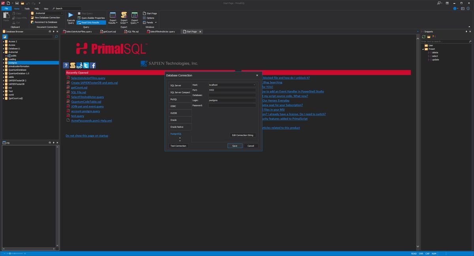Viewport: 474px width, 256px height.
Task: Open the Facebook icon link
Action: pos(93,66)
